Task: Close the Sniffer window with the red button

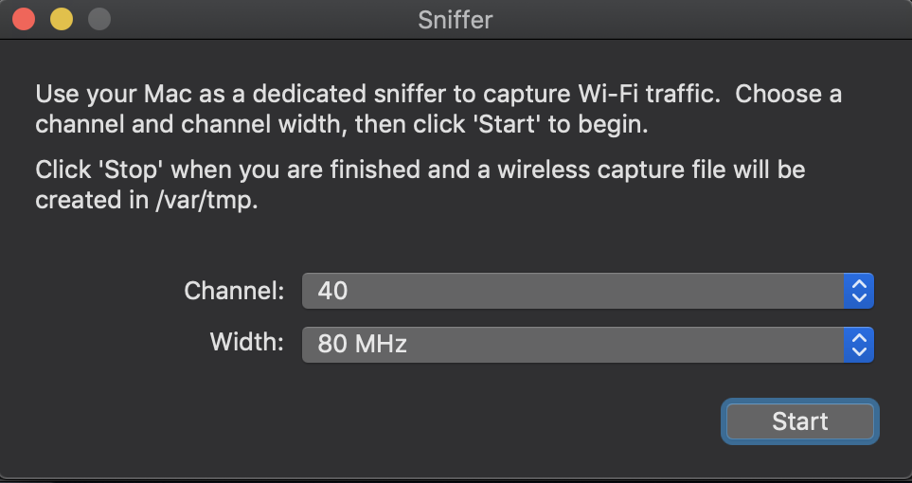Action: (x=25, y=19)
